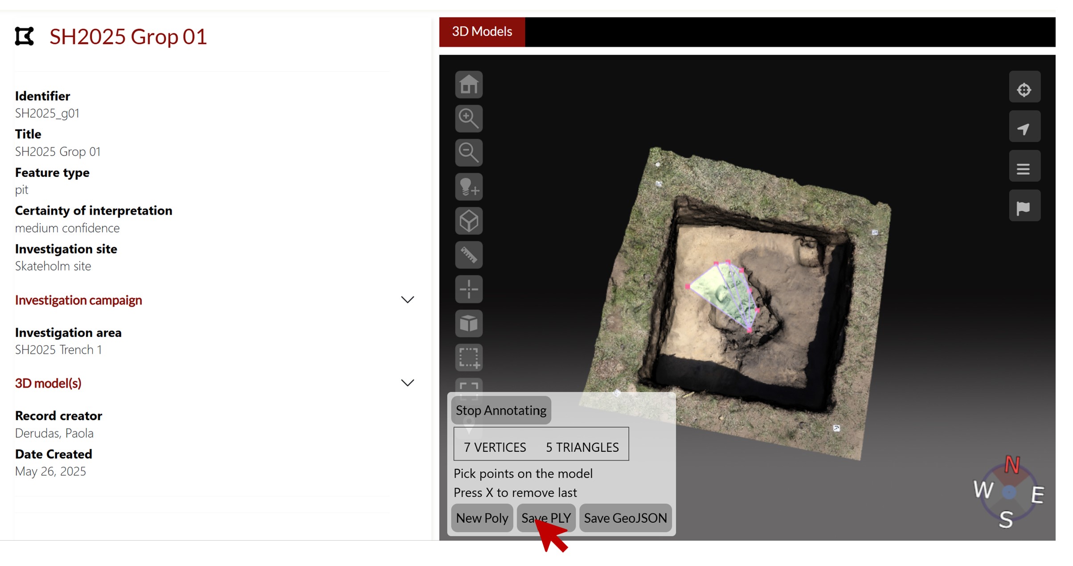Click the Save GeoJSON button
The image size is (1073, 566).
tap(625, 518)
